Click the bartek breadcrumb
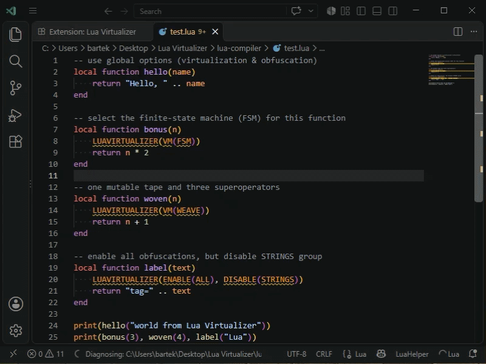This screenshot has height=364, width=486. click(98, 49)
